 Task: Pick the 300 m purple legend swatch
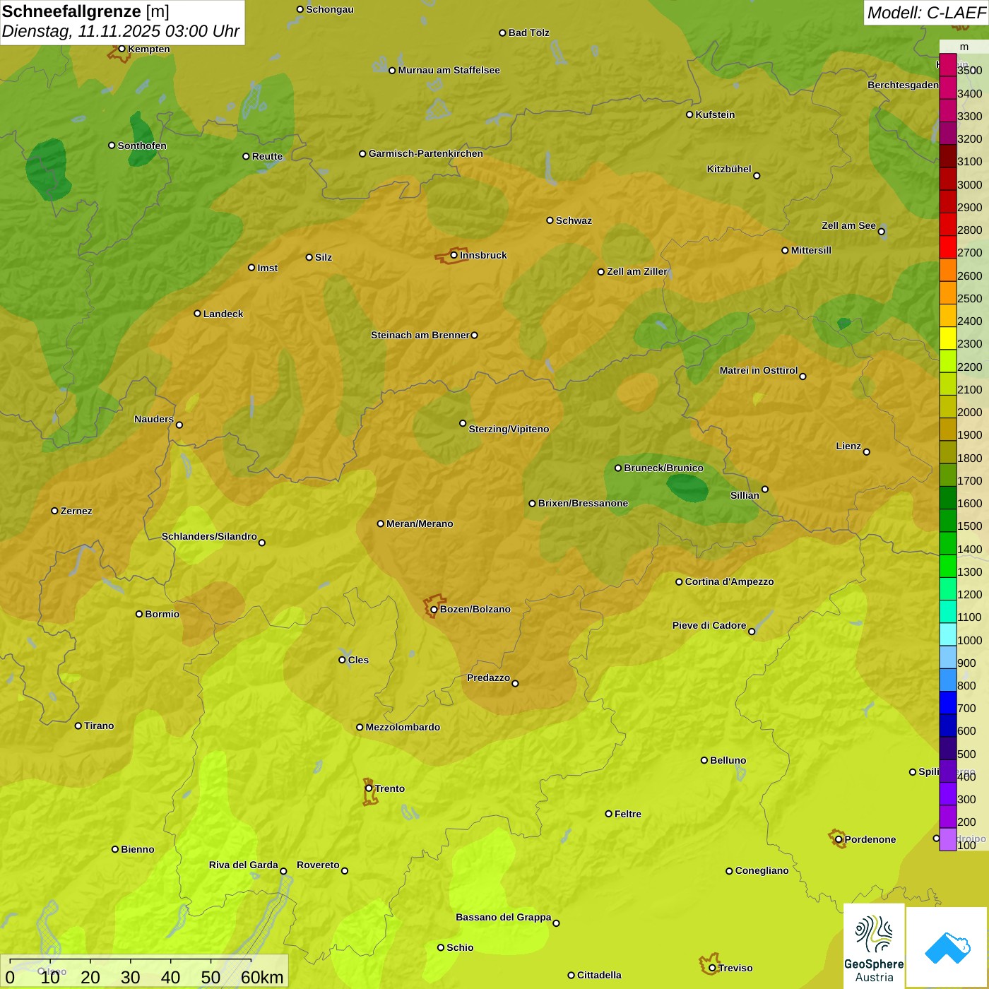click(x=947, y=794)
